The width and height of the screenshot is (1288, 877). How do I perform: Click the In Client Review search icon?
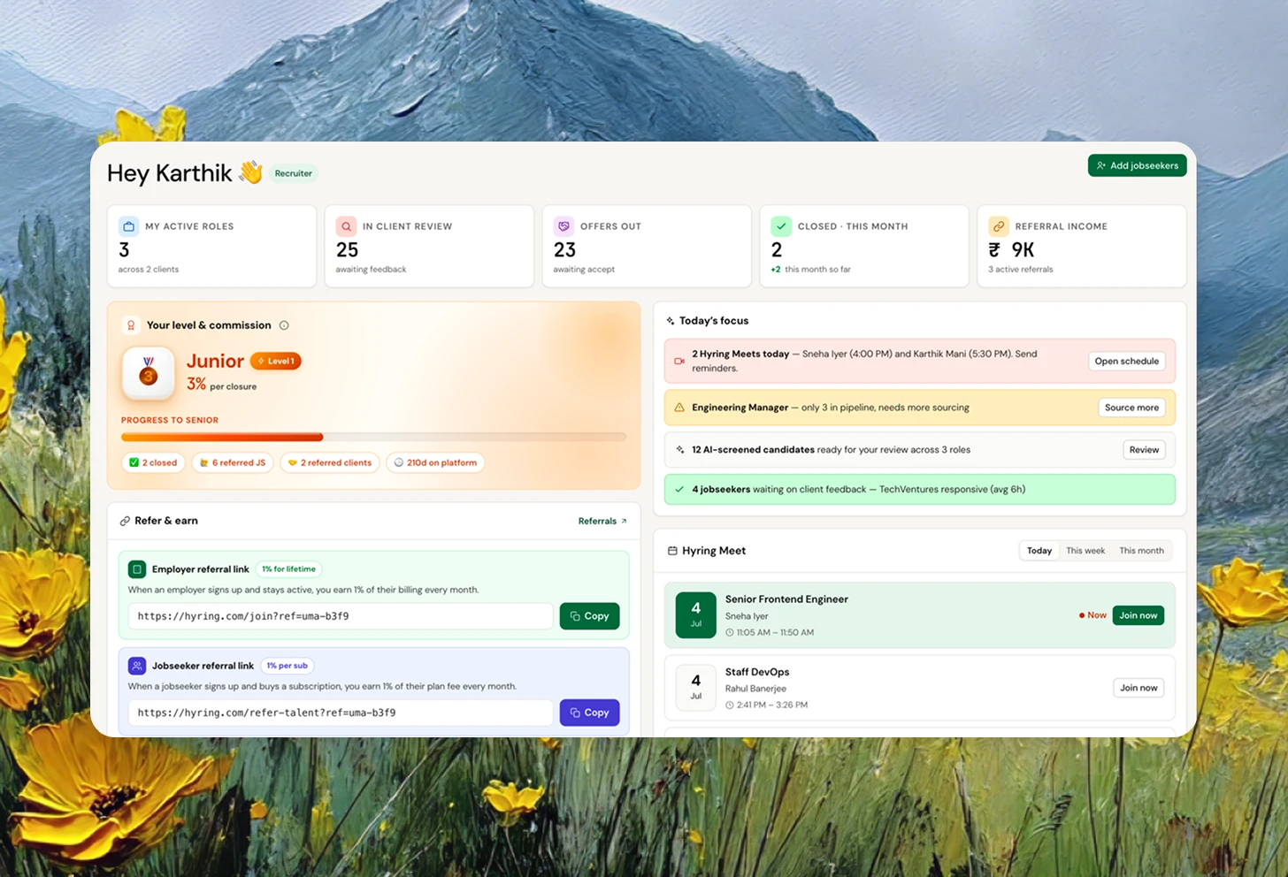[346, 226]
